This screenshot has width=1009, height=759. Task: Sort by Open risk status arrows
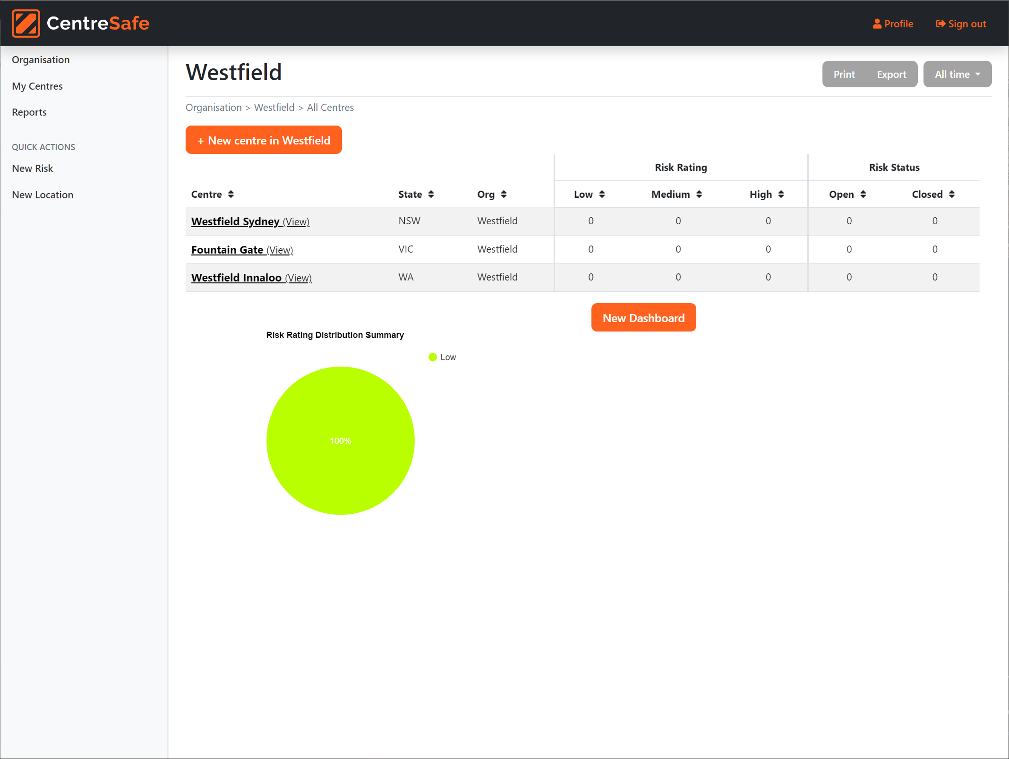(863, 194)
